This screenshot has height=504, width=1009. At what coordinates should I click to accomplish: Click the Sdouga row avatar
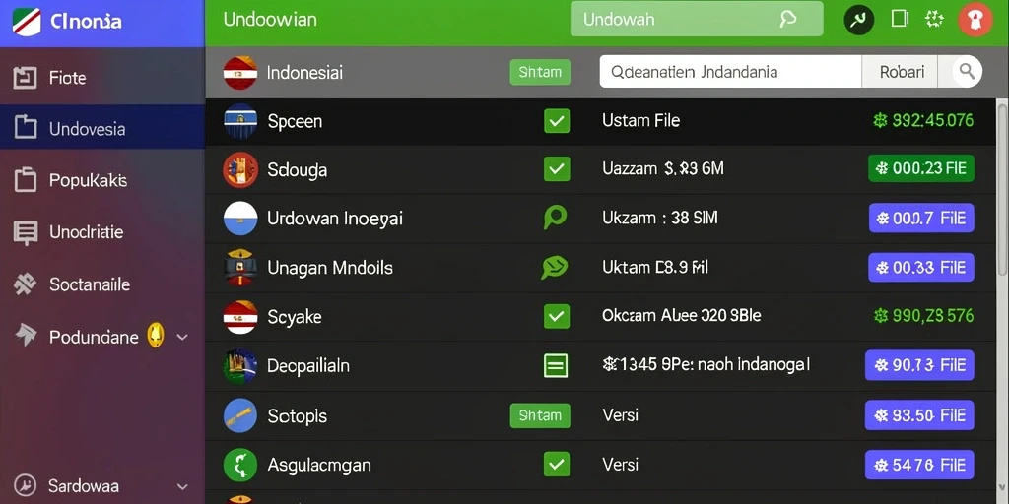pos(240,169)
